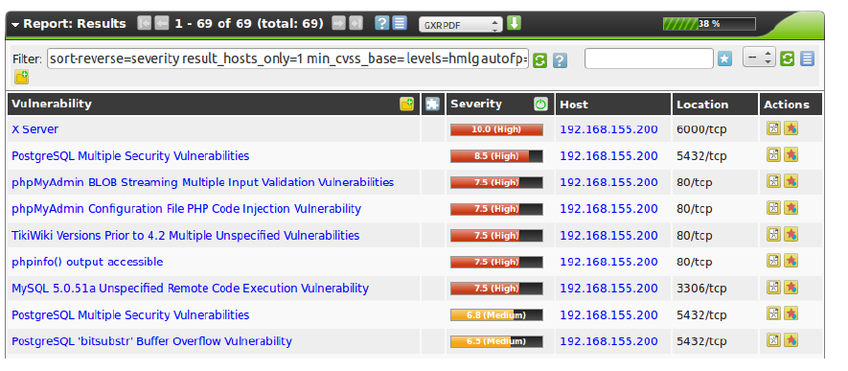Image resolution: width=848 pixels, height=371 pixels.
Task: Jump to the last results page
Action: [355, 23]
